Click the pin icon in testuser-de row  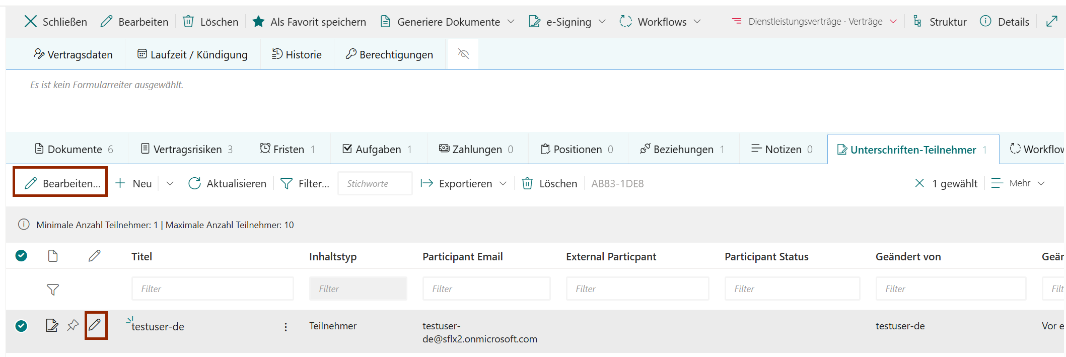point(73,325)
